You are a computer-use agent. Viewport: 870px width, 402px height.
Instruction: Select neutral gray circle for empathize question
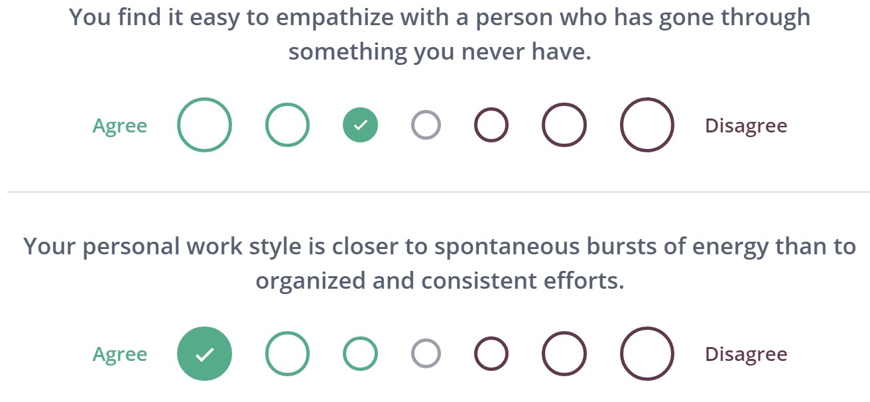pyautogui.click(x=426, y=125)
